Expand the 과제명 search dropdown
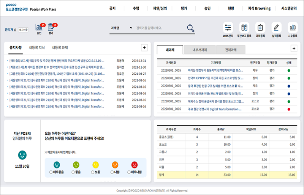The height and width of the screenshot is (195, 304). point(121,28)
